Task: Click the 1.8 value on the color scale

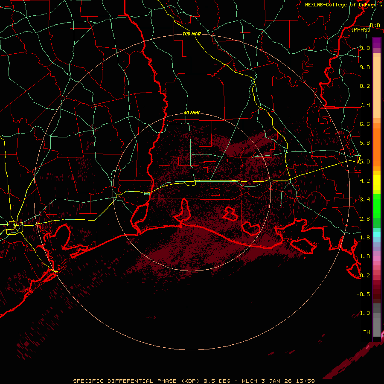Action: tap(365, 237)
